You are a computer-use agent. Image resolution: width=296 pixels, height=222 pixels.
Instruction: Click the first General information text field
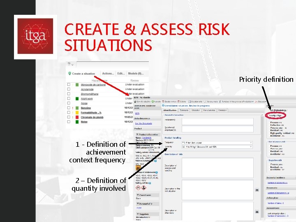pyautogui.click(x=217, y=122)
